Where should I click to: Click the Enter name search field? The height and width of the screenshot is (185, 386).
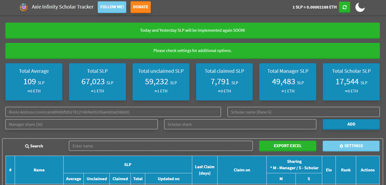[161, 146]
